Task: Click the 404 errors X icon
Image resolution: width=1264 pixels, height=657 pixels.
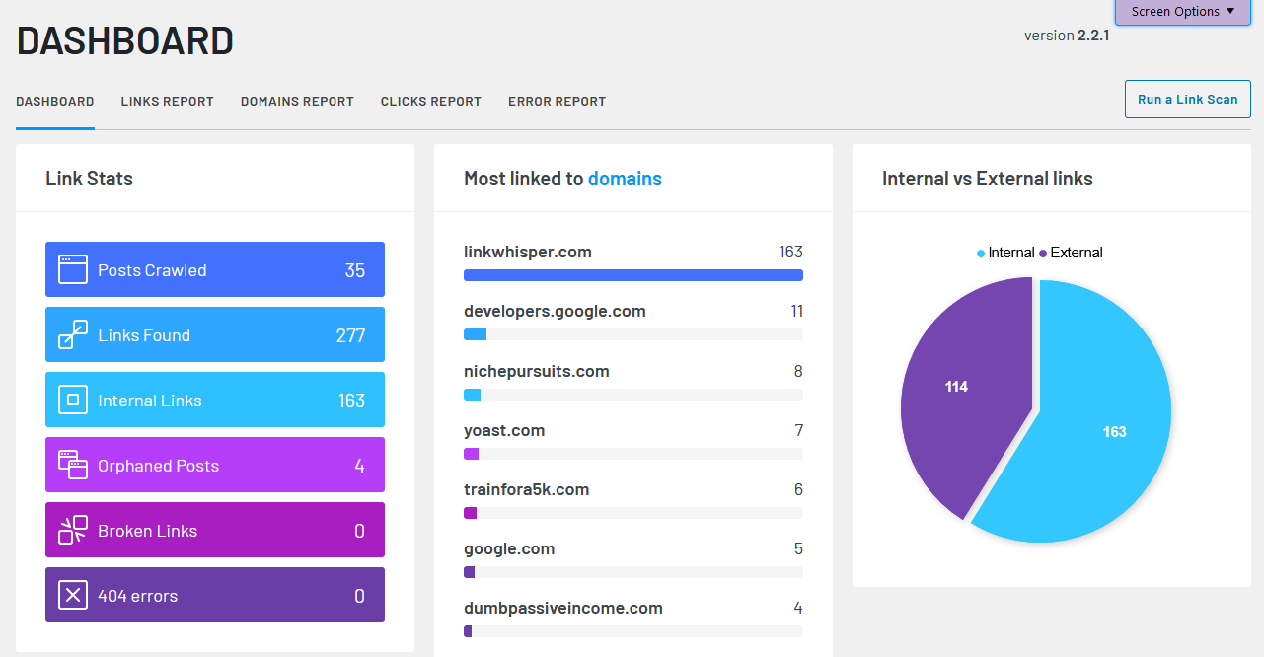Action: [x=72, y=594]
